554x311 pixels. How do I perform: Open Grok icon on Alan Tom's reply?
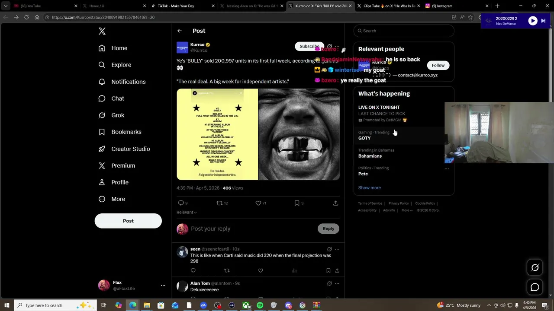(329, 283)
